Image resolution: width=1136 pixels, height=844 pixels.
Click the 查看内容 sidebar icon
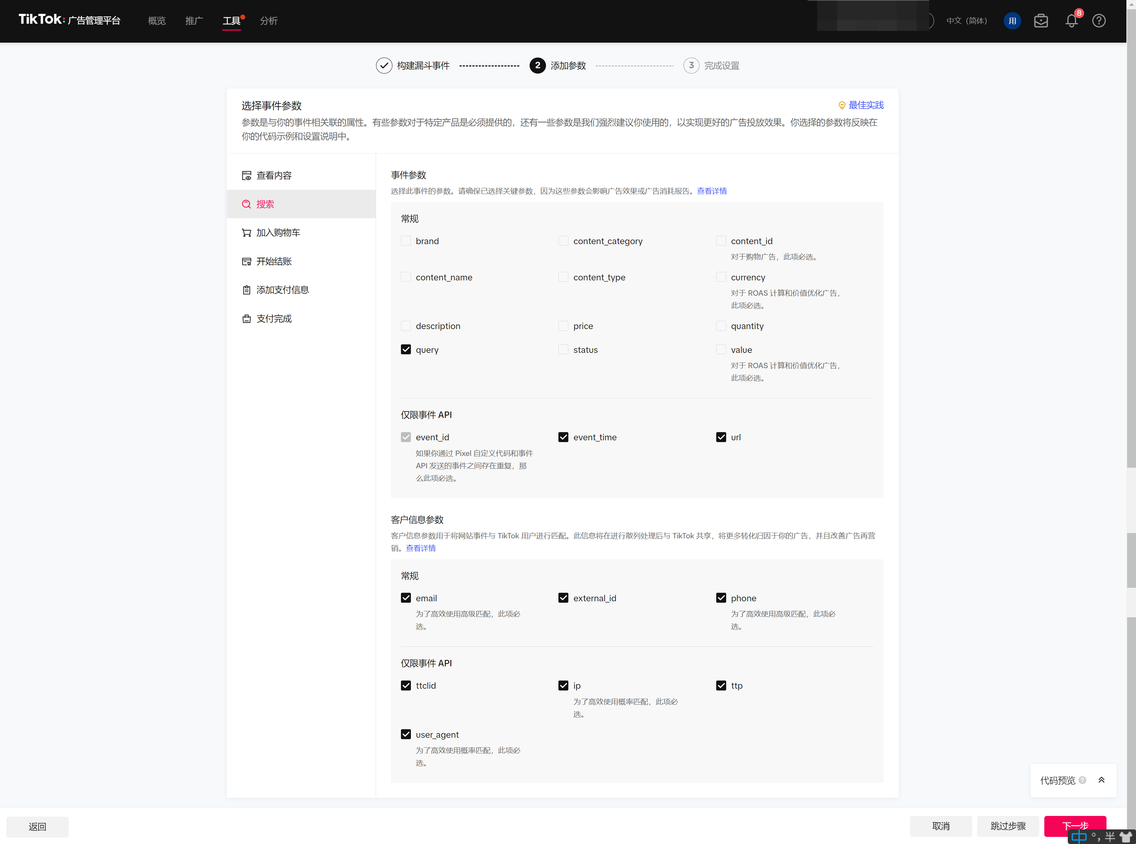click(x=246, y=176)
